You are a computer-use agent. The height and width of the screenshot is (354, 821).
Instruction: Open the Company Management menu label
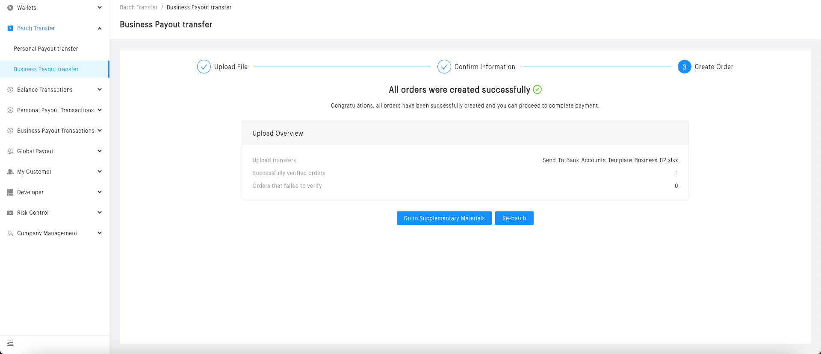(x=47, y=233)
